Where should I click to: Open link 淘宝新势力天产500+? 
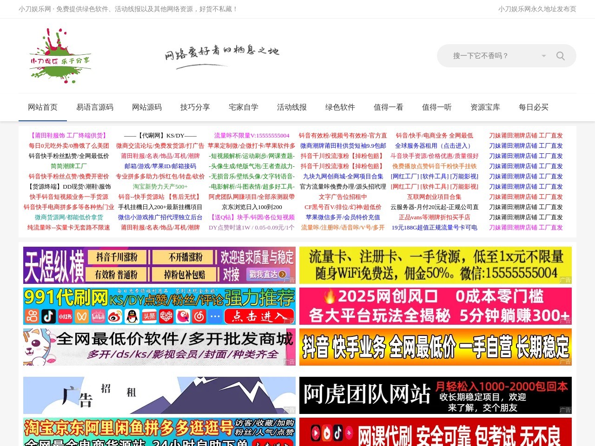pyautogui.click(x=160, y=187)
